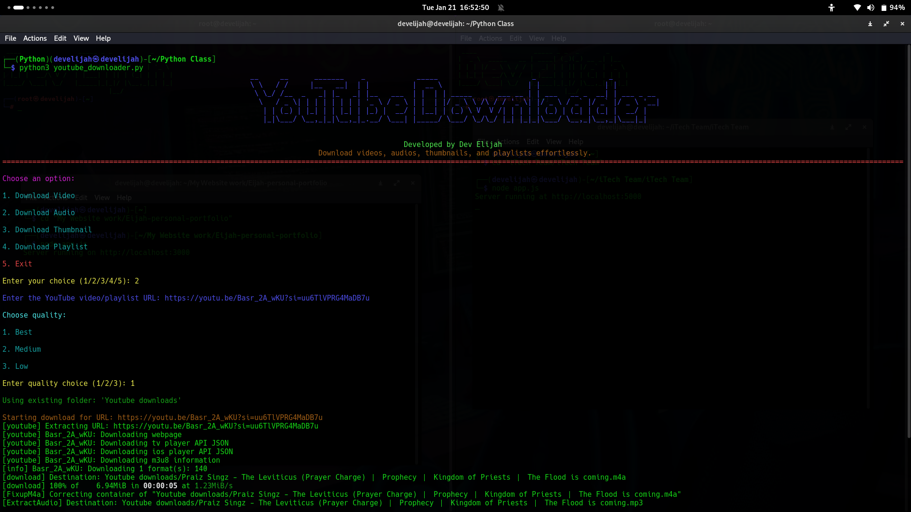Click the '[ExtractAudio] Destination' log line
Image resolution: width=911 pixels, height=512 pixels.
click(x=323, y=503)
